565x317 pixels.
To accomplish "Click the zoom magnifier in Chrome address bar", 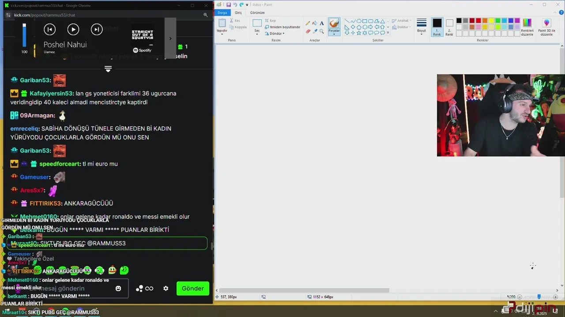I will 205,15.
